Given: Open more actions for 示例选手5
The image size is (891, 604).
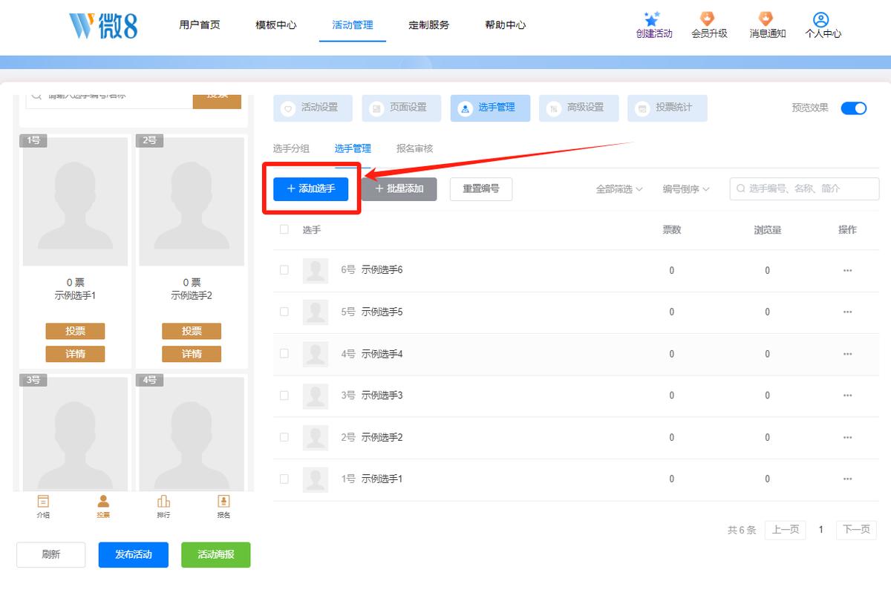Looking at the screenshot, I should (x=847, y=312).
